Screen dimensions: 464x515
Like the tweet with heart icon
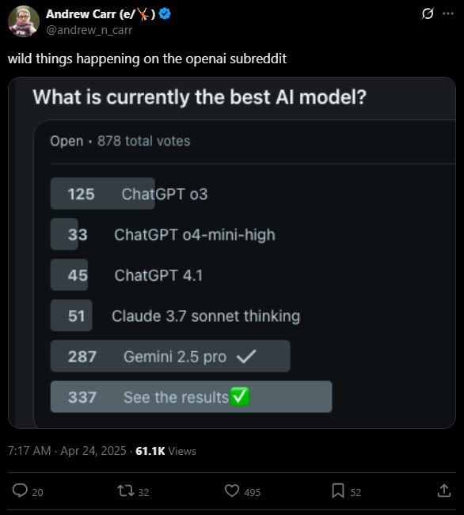point(232,490)
